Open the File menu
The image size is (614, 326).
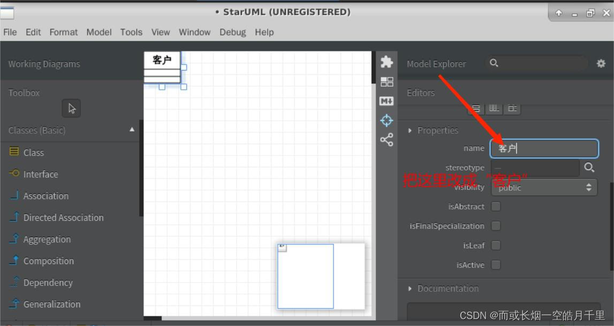10,32
